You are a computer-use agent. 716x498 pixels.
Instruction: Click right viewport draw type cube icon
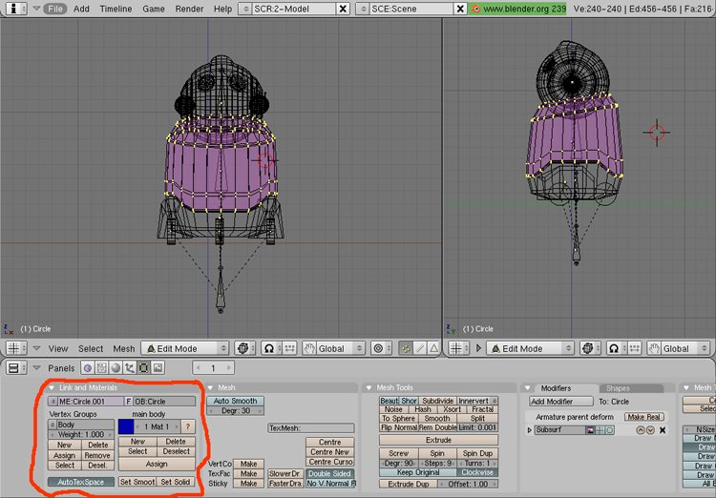tap(588, 348)
